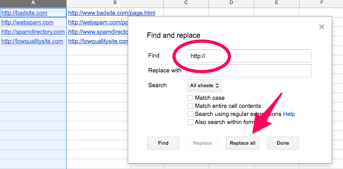The image size is (343, 169).
Task: Select column B header
Action: pos(115,3)
